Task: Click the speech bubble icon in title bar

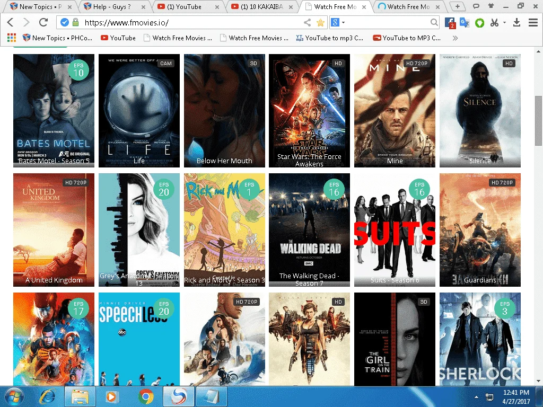Action: coord(476,6)
